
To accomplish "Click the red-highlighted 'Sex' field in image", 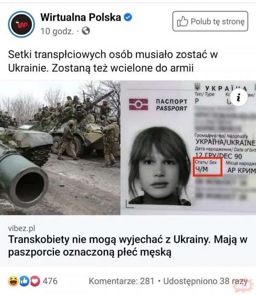I will [x=208, y=167].
